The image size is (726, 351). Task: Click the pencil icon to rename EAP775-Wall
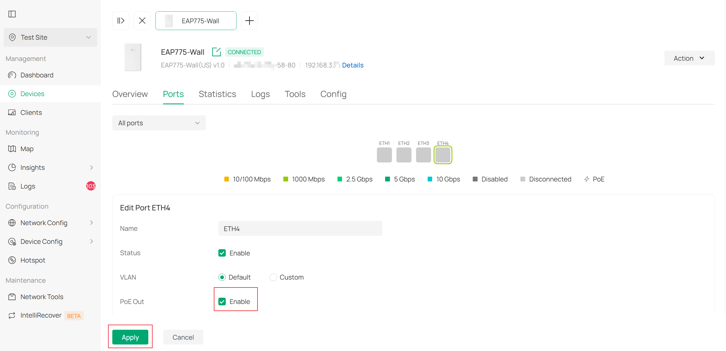point(216,52)
